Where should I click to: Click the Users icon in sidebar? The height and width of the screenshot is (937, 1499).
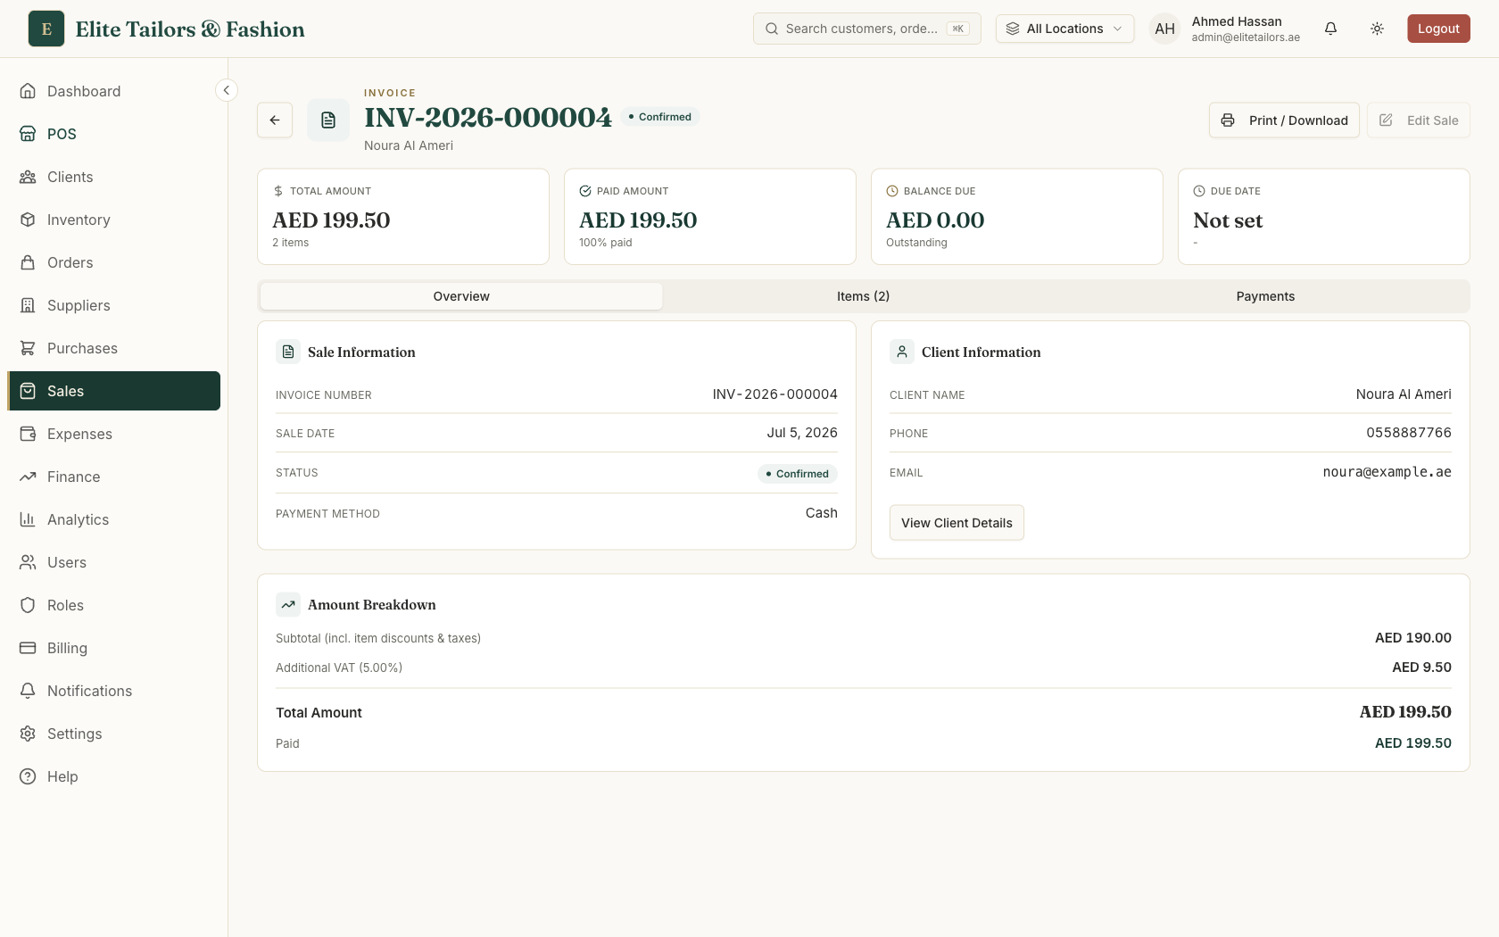(28, 562)
